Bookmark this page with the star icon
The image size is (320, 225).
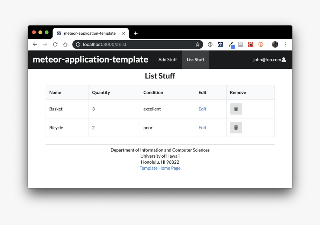point(197,45)
